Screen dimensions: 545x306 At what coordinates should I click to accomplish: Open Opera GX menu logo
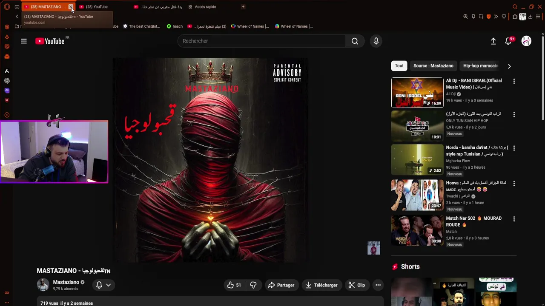point(7,7)
